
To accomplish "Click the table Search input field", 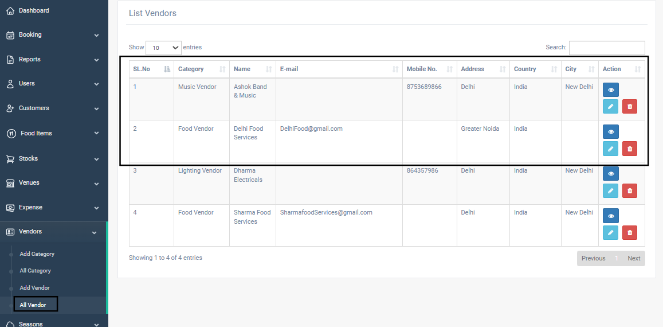I will pyautogui.click(x=607, y=48).
